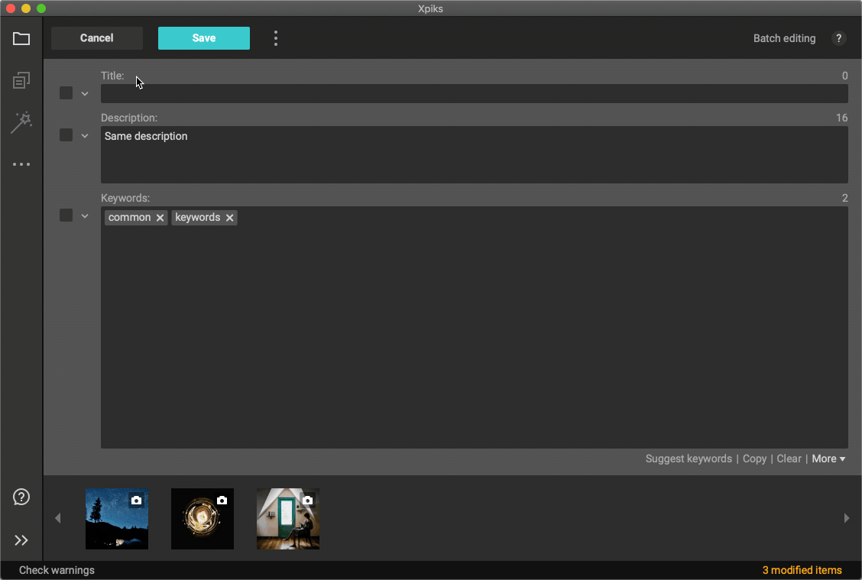Image resolution: width=862 pixels, height=580 pixels.
Task: Remove the keyword 'keywords' via its x icon
Action: coord(229,217)
